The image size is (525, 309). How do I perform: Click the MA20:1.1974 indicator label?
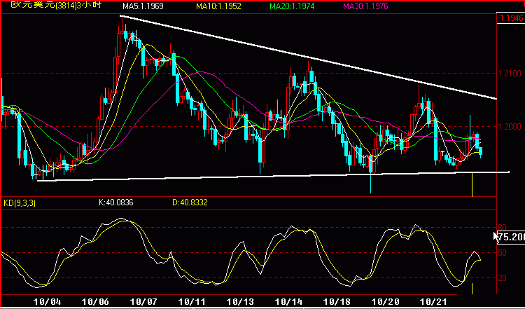292,6
